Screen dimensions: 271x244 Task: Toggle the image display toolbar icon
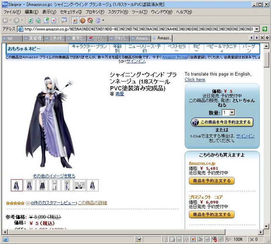click(x=75, y=20)
